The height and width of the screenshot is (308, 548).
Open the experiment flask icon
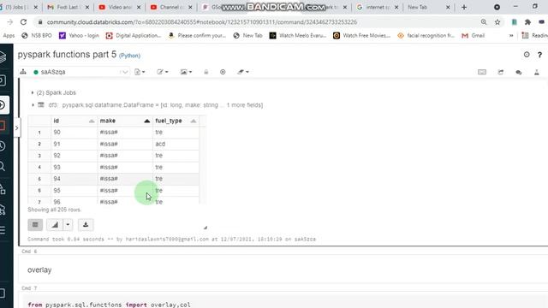click(x=537, y=72)
